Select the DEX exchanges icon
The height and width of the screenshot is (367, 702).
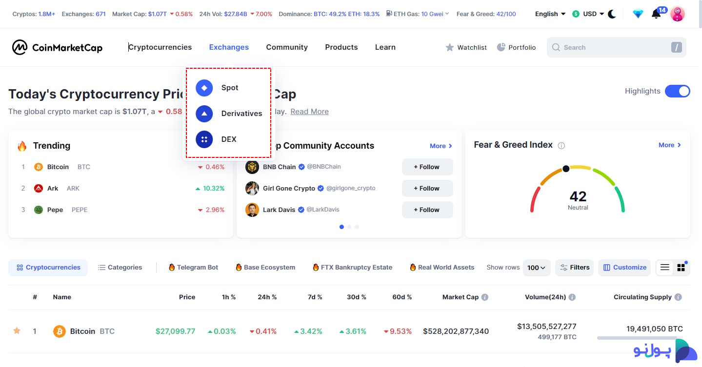tap(204, 139)
